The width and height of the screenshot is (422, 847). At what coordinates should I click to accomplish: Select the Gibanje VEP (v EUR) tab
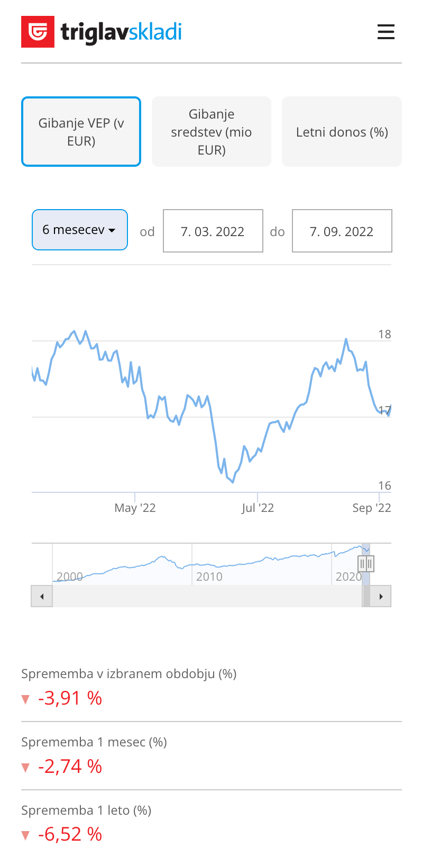pos(81,132)
